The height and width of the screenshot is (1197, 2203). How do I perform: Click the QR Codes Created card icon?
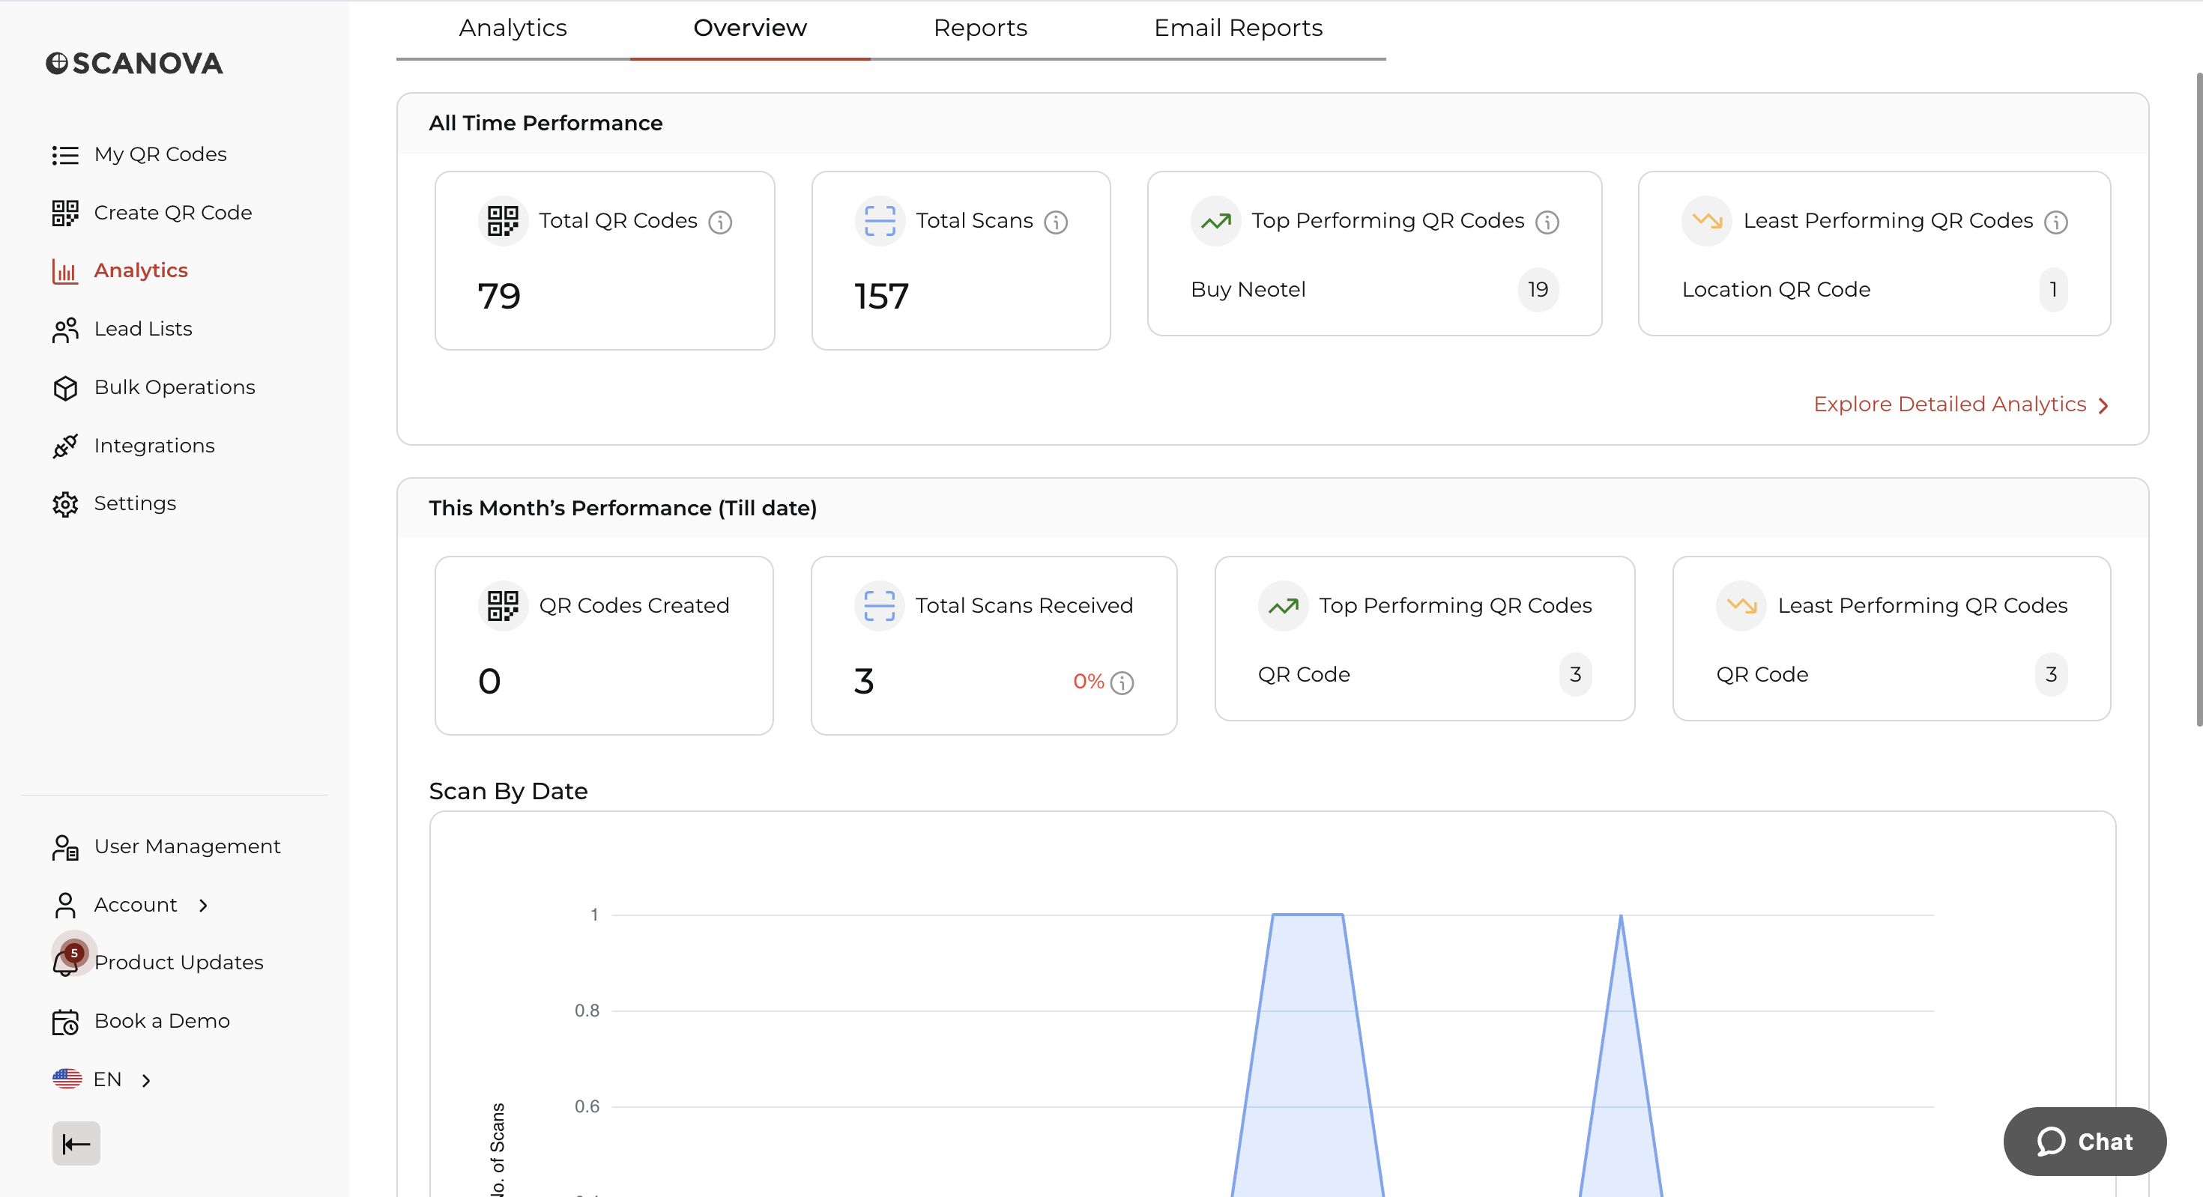503,606
